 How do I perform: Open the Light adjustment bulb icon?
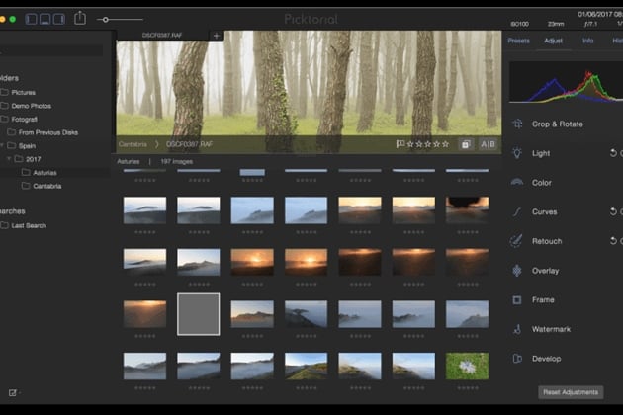pyautogui.click(x=517, y=153)
